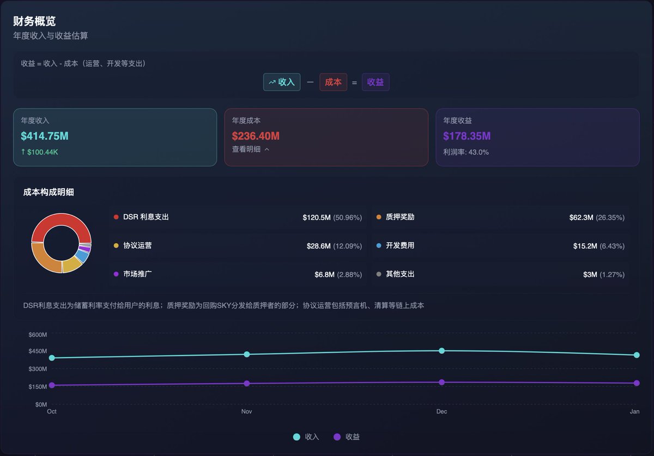654x456 pixels.
Task: Click the 利润率: 43.0% text
Action: pyautogui.click(x=466, y=152)
